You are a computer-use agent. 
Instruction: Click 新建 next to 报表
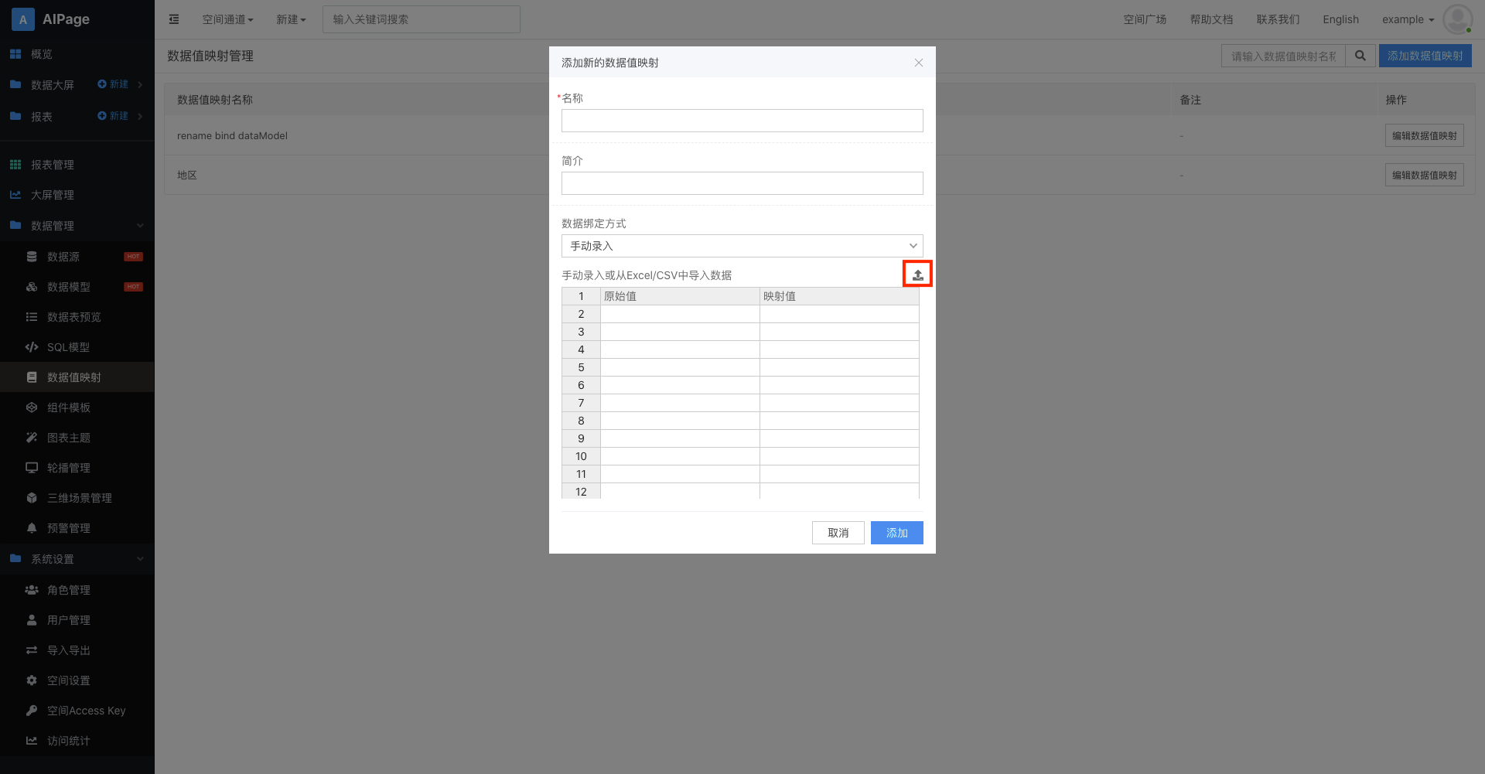pos(114,116)
